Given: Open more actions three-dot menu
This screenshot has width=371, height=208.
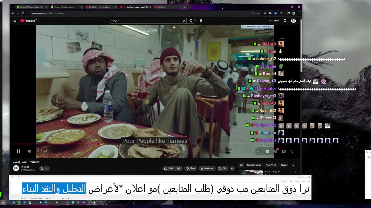Looking at the screenshot, I should (x=232, y=168).
